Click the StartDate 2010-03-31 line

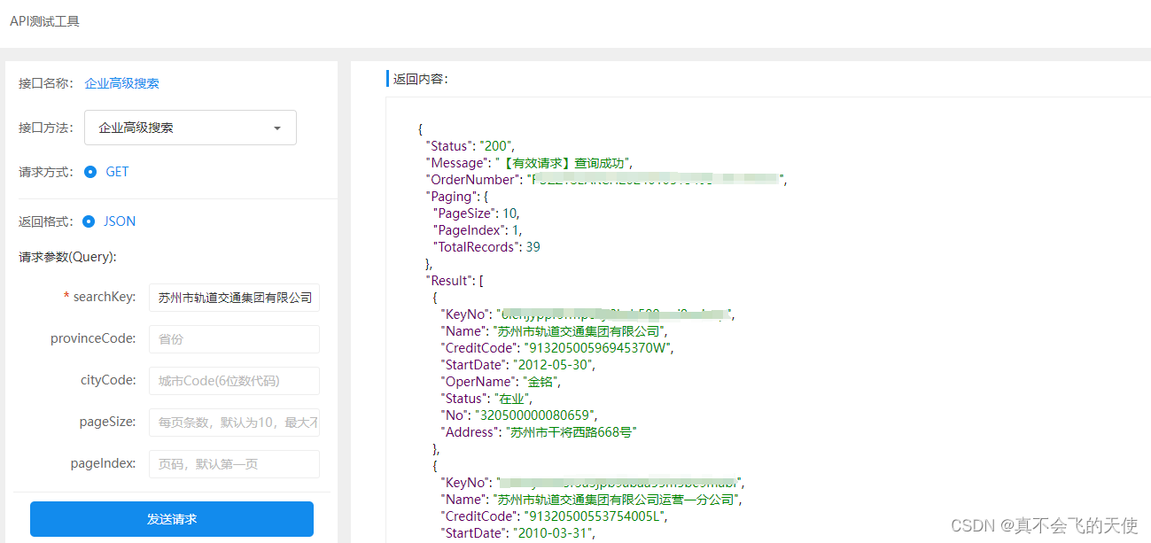click(518, 533)
